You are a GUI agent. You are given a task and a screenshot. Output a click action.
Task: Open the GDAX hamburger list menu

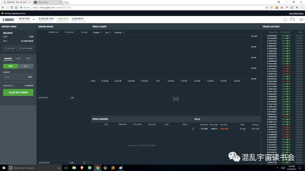tap(301, 20)
